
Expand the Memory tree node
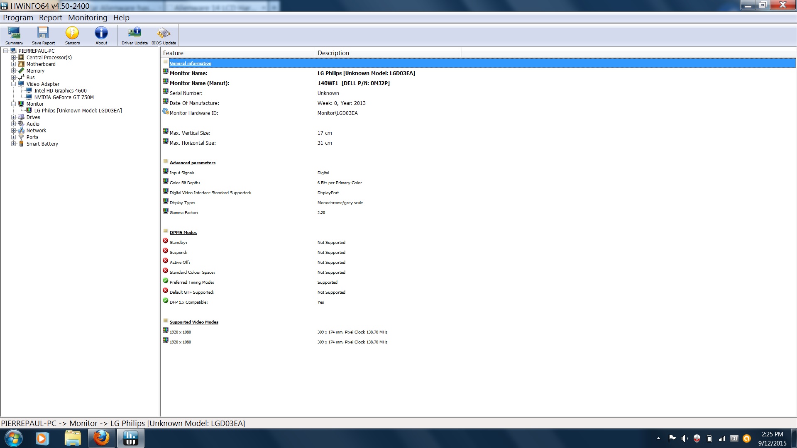pos(13,71)
